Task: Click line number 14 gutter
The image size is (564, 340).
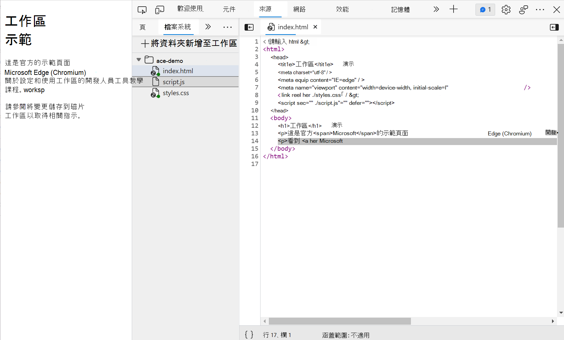Action: [255, 141]
